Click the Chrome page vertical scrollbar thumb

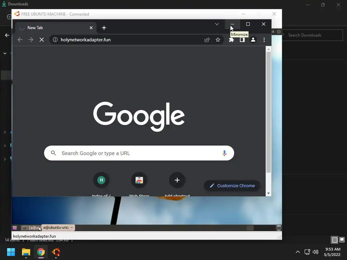tap(268, 112)
